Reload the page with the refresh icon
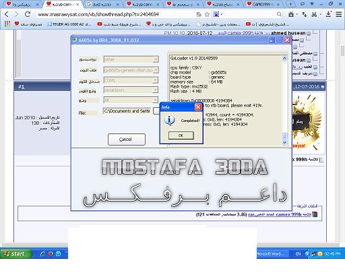 28,14
